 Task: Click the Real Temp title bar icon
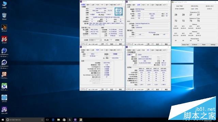(x=173, y=2)
